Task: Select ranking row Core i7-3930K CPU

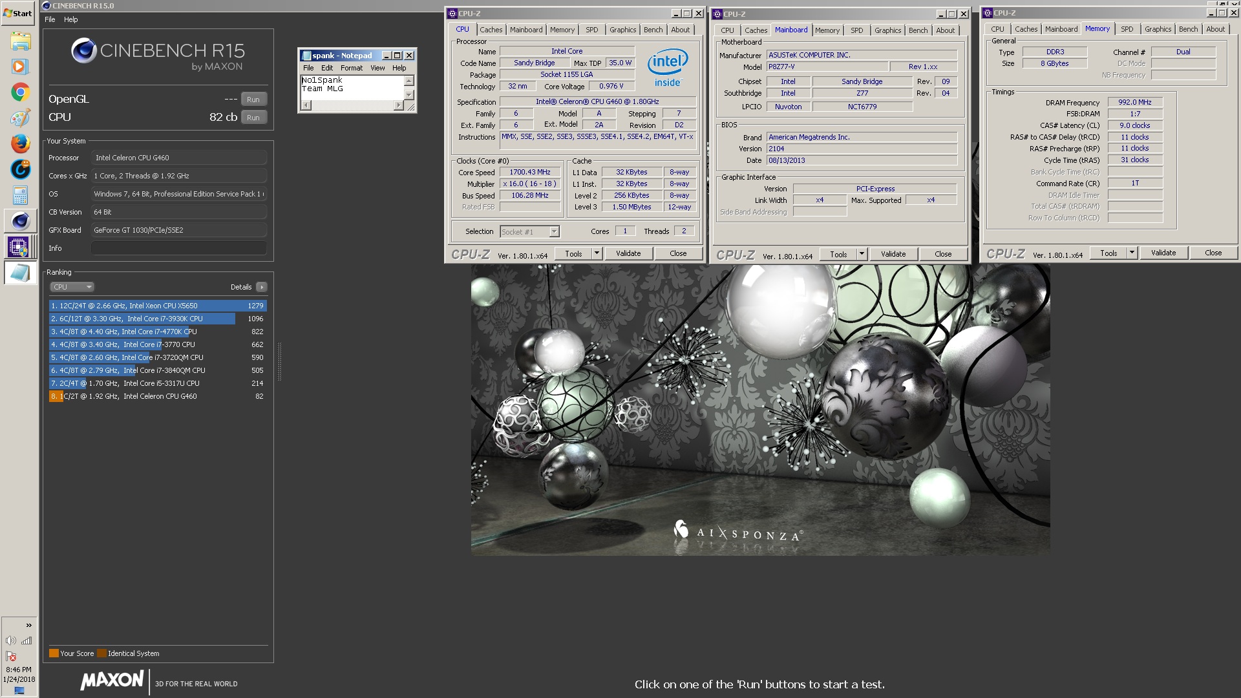Action: click(158, 319)
